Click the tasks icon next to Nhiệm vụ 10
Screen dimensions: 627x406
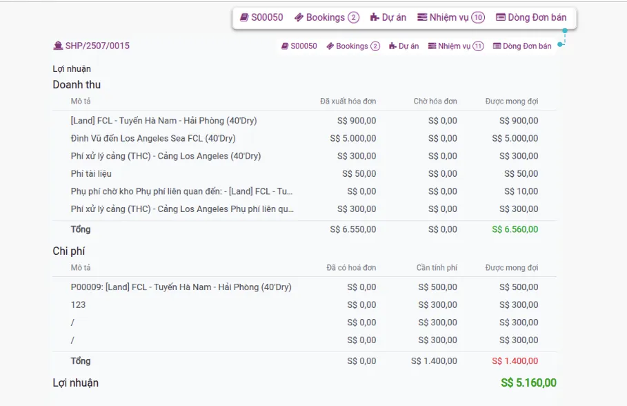[422, 17]
